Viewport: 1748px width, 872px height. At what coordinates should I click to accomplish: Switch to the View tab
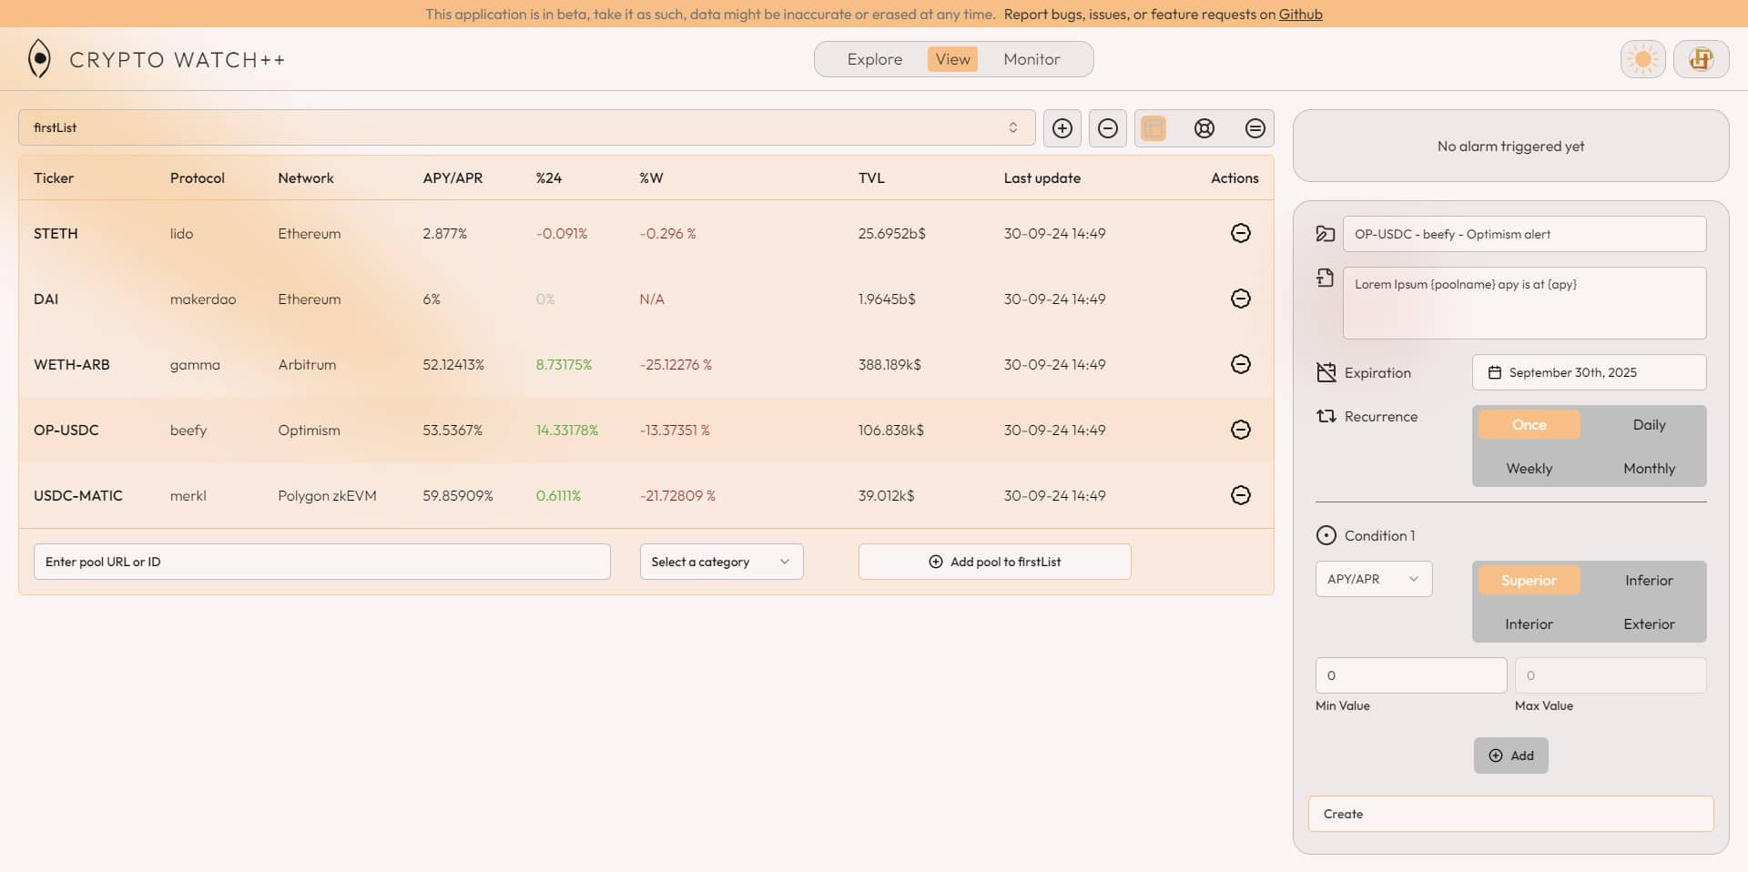pos(952,59)
